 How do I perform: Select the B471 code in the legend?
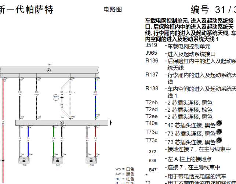[x=154, y=170]
